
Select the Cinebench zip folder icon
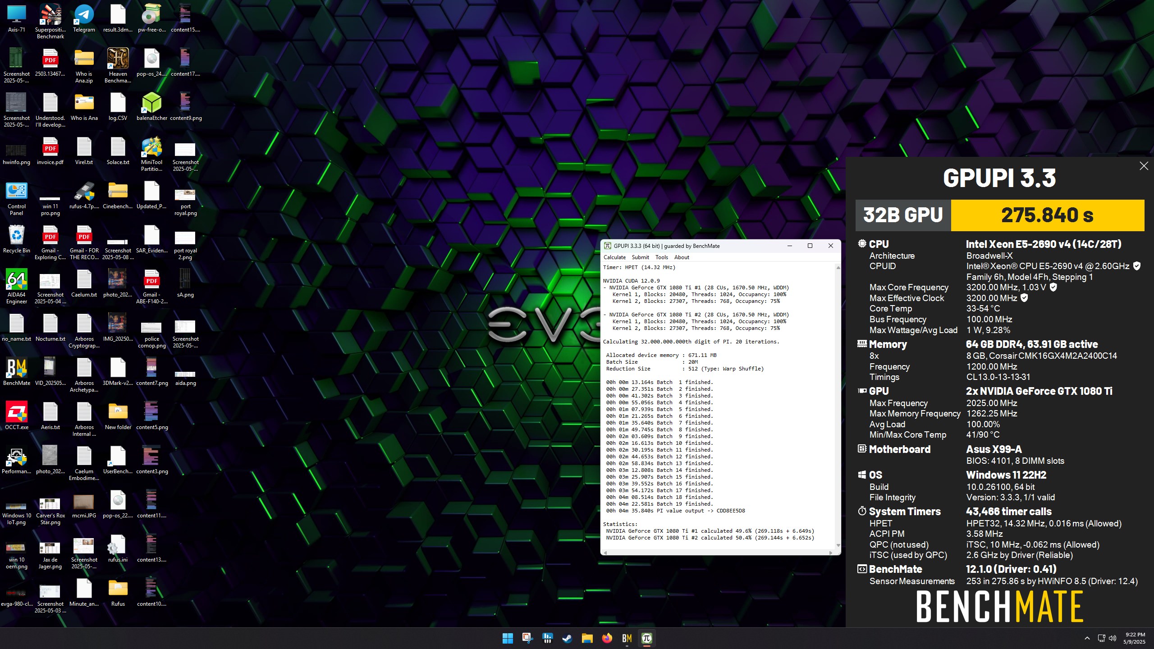coord(118,195)
